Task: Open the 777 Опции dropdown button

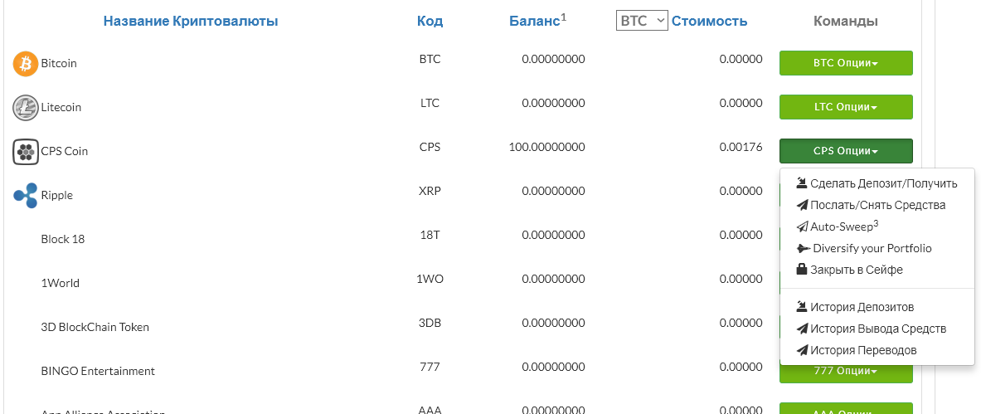Action: [846, 371]
